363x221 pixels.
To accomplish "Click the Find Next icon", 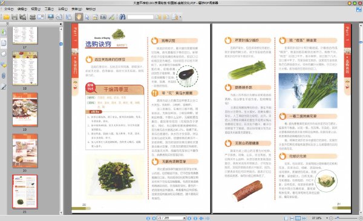I will (x=166, y=17).
